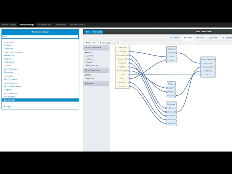This screenshot has width=232, height=174.
Task: Click SalesData EmployeeID output port
Action: 129,59
